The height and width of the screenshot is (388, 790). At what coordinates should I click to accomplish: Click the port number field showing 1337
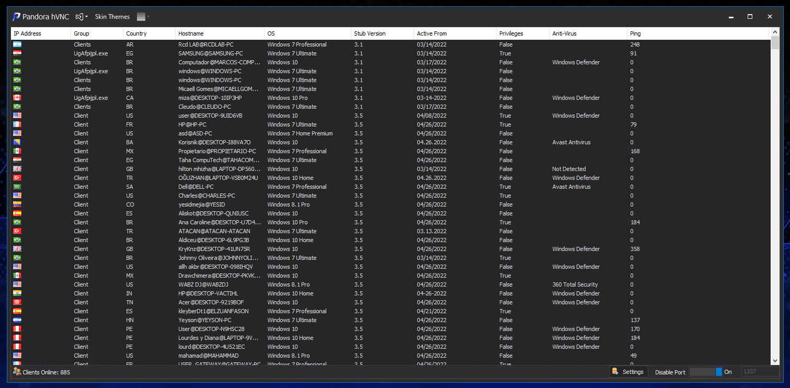tap(760, 372)
